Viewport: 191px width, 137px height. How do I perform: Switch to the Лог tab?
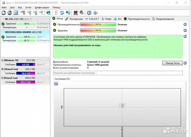(118, 19)
